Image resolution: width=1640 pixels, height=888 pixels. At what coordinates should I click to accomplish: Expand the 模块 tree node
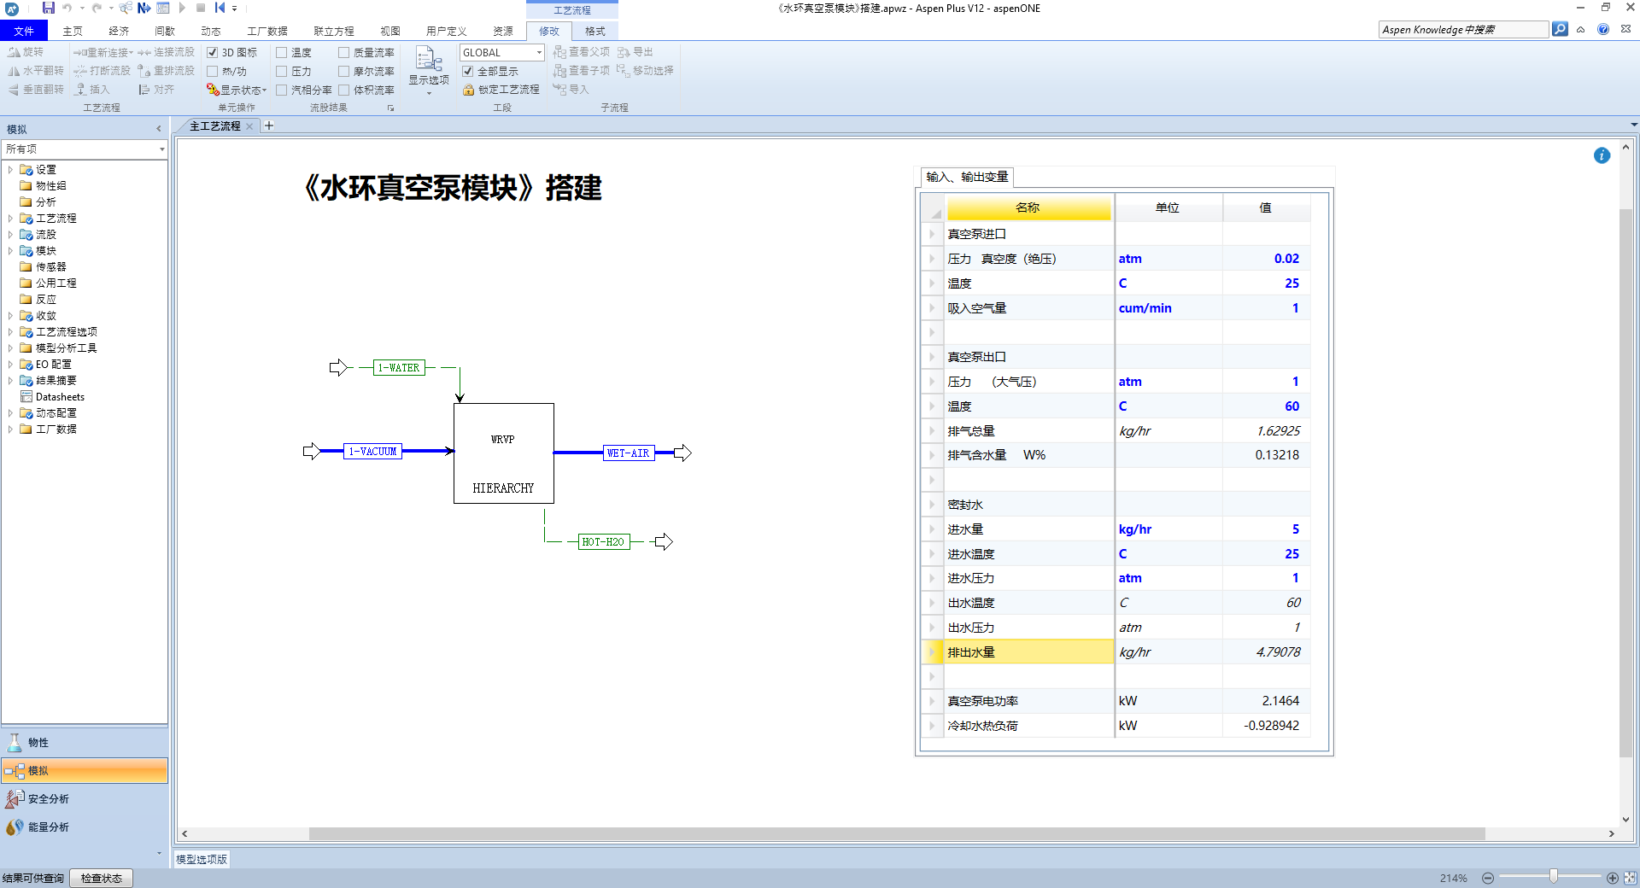(x=10, y=251)
